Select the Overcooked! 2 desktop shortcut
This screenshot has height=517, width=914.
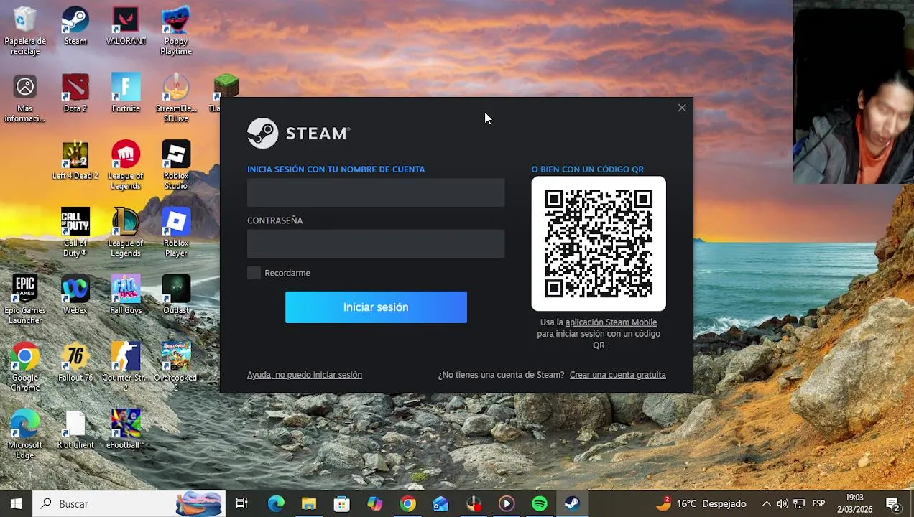pyautogui.click(x=176, y=368)
